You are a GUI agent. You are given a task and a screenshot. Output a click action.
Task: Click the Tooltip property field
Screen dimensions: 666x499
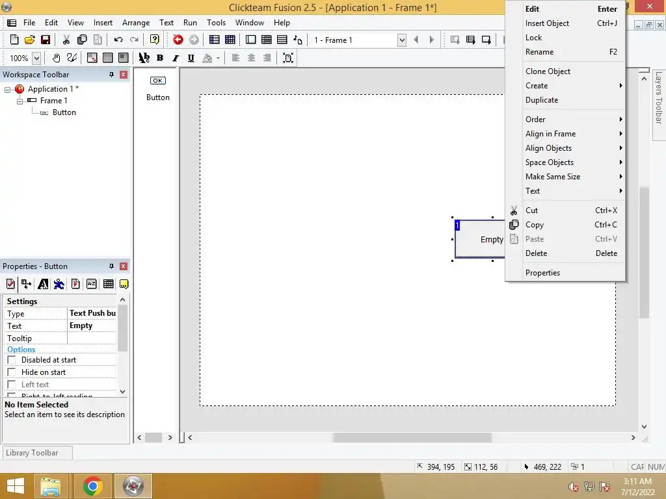pos(92,338)
